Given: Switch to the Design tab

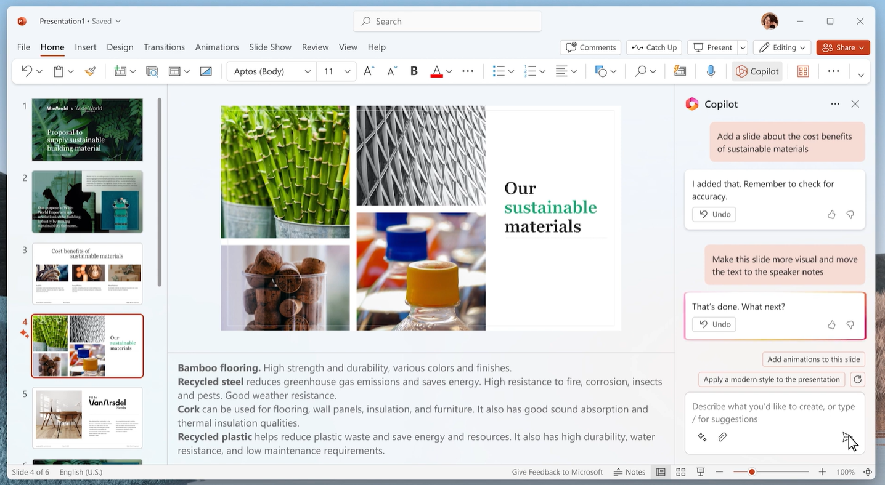Looking at the screenshot, I should [120, 47].
